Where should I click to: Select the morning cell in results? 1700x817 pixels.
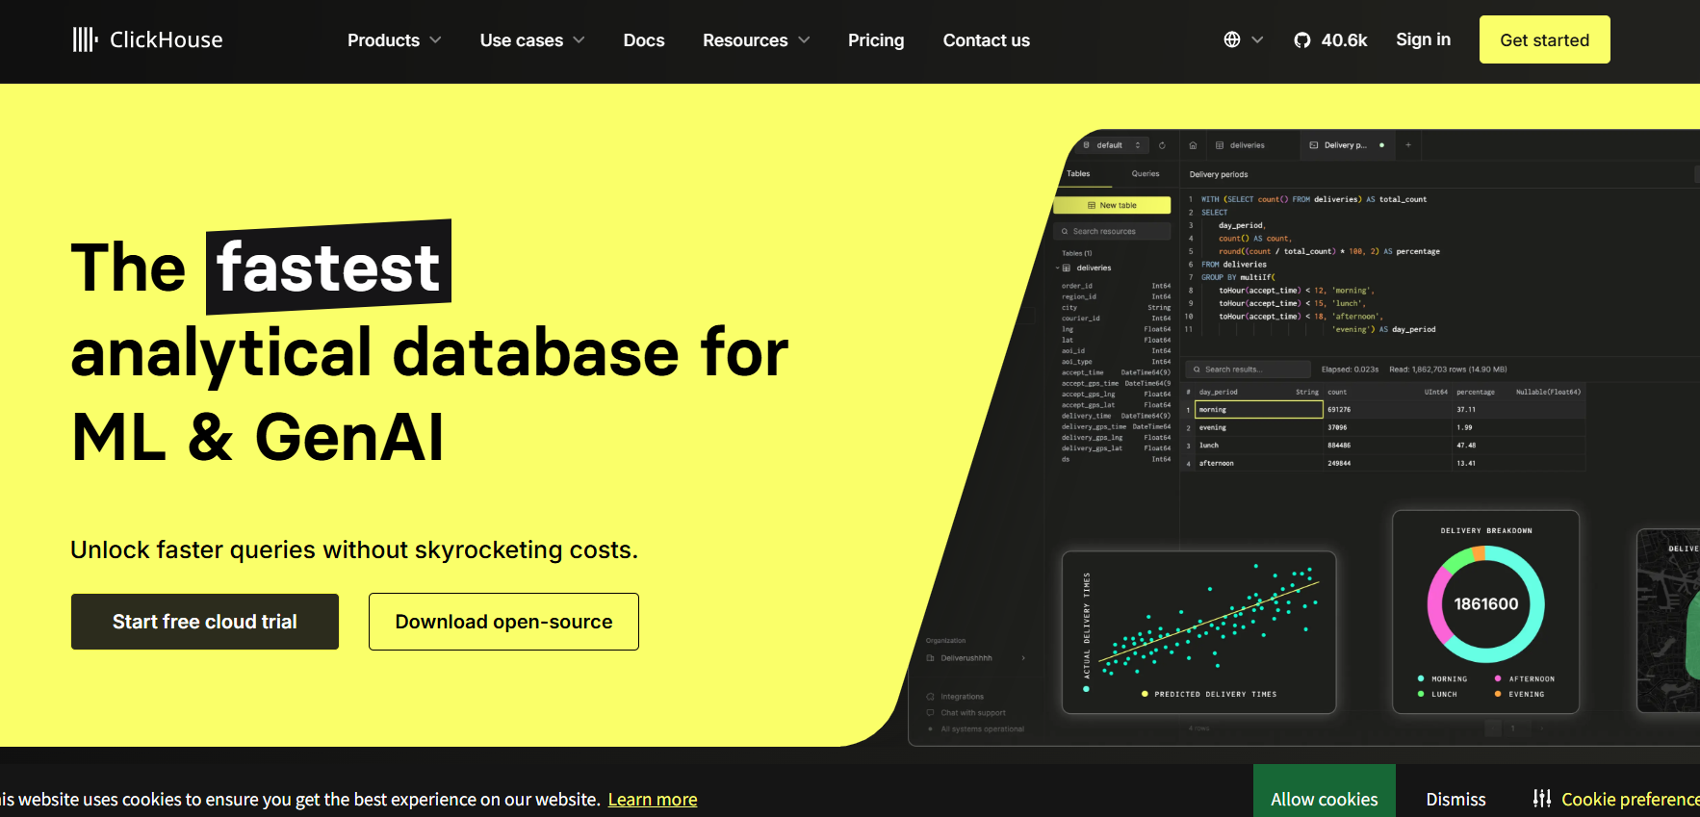pos(1259,410)
